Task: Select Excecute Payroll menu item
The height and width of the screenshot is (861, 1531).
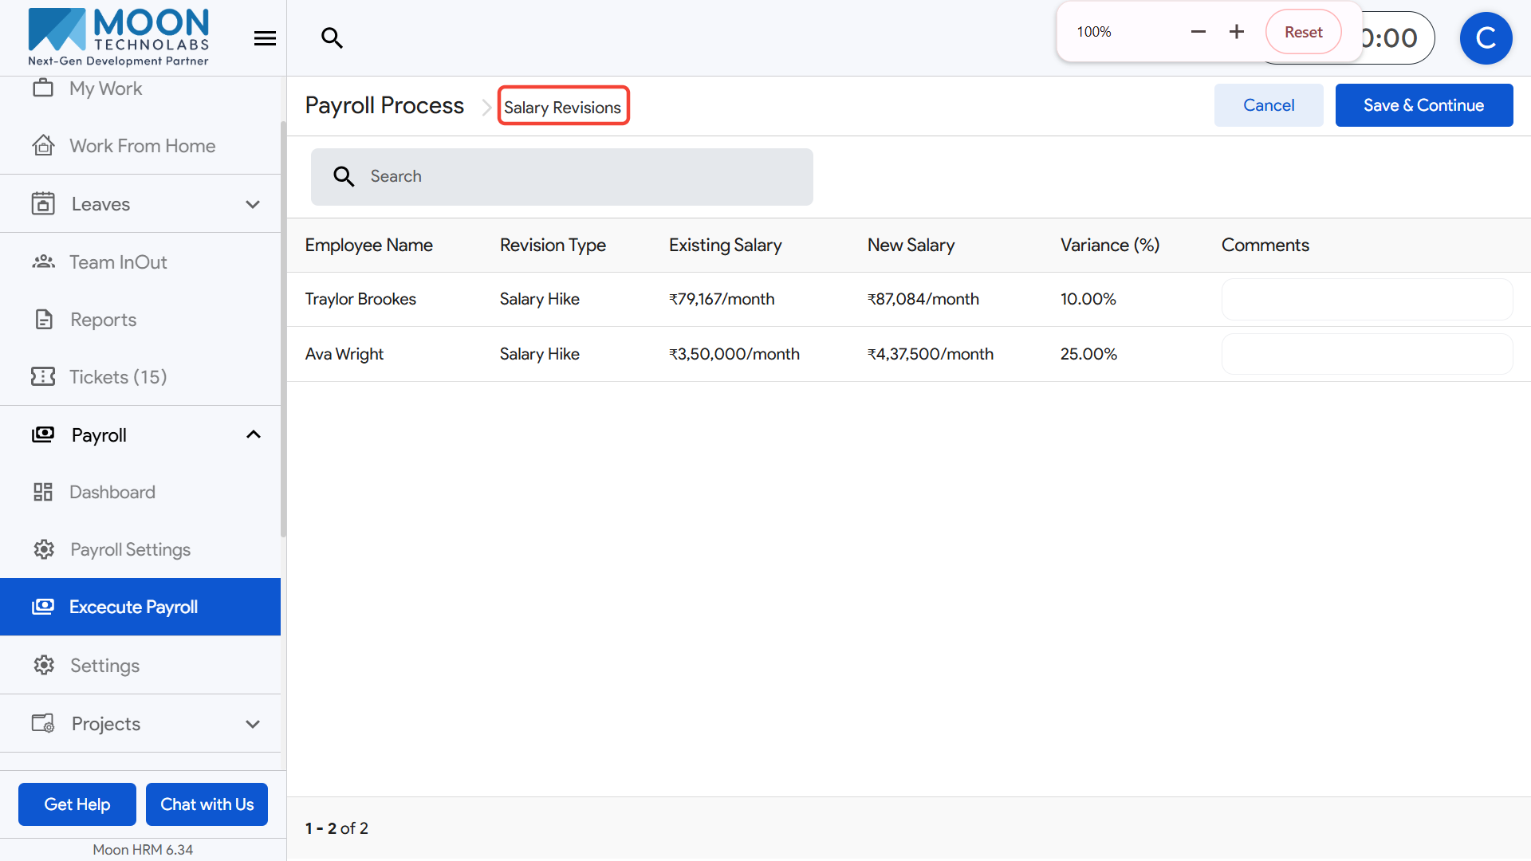Action: tap(133, 607)
